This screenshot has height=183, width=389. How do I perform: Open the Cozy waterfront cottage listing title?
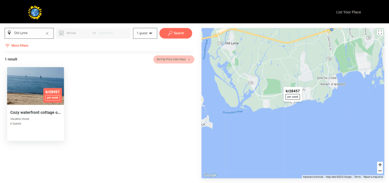tap(35, 113)
